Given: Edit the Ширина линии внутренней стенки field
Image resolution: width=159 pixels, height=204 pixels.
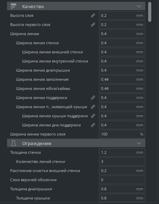Looking at the screenshot, I should coord(122,61).
